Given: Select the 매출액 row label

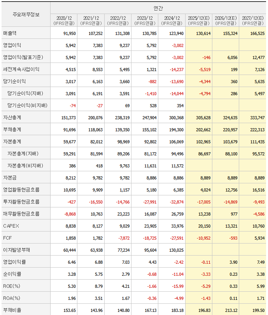Looking at the screenshot, I should click(x=10, y=33).
